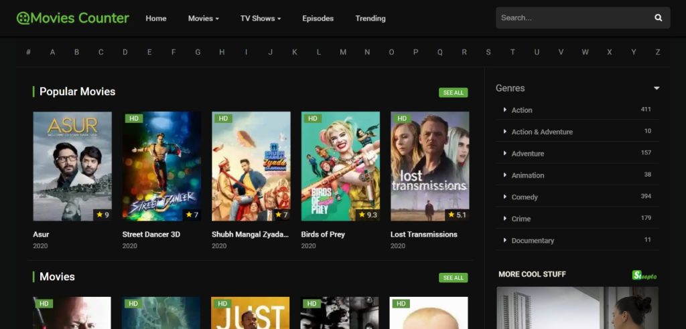Click the star rating on Asur poster
The image size is (686, 329).
tap(102, 215)
